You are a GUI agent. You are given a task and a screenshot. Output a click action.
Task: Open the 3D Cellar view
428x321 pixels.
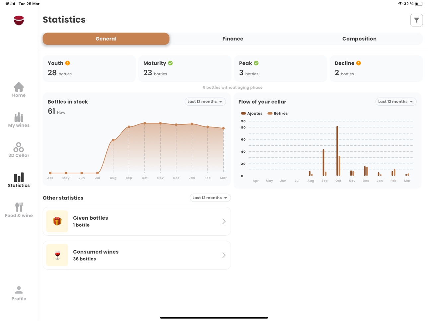19,150
